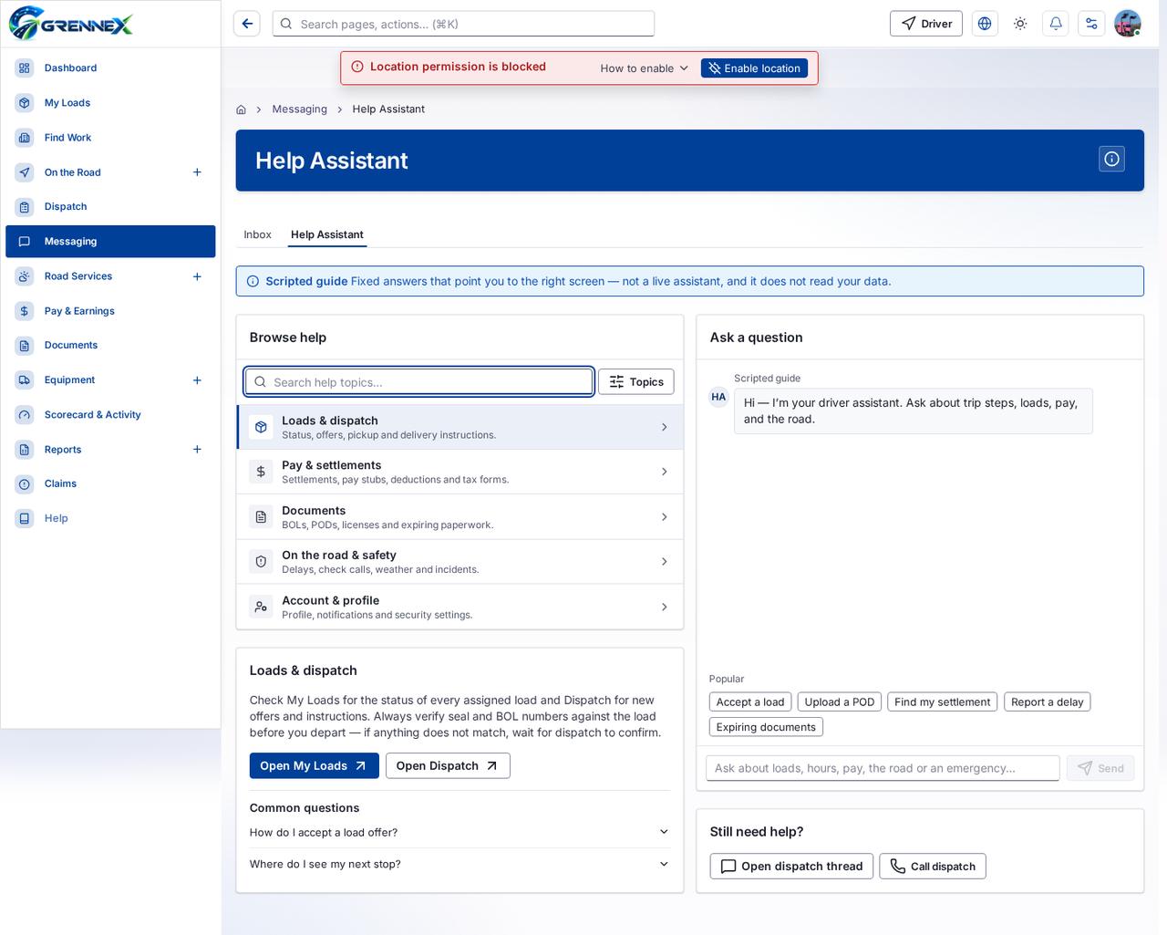Click the back arrow button
The image size is (1167, 935).
[x=247, y=24]
